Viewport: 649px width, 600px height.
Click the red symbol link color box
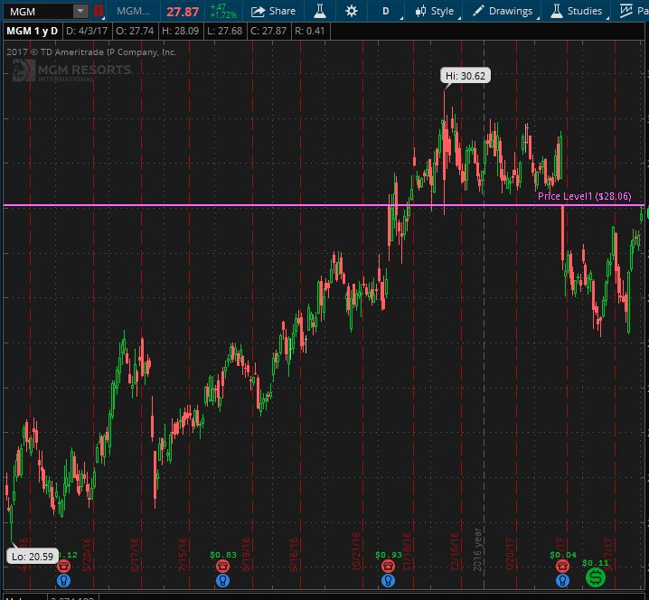(99, 11)
